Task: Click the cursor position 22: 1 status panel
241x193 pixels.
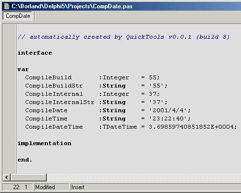Action: [18, 187]
